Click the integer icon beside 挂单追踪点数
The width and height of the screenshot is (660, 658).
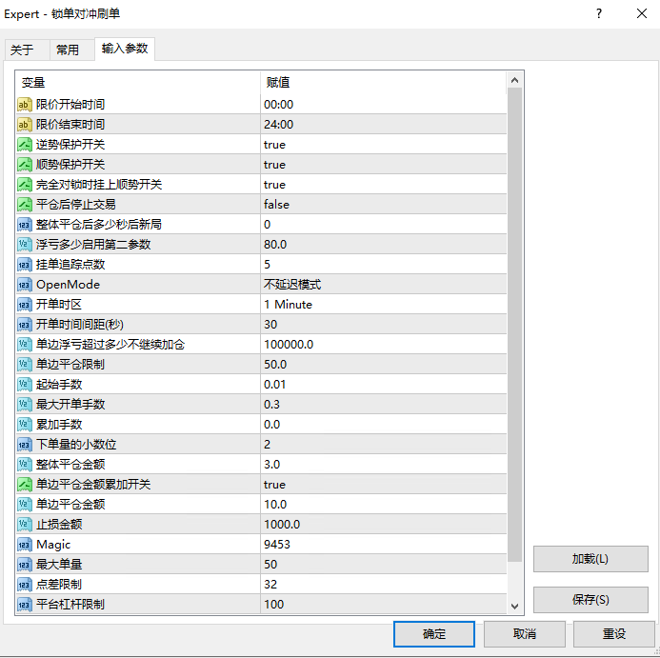25,265
